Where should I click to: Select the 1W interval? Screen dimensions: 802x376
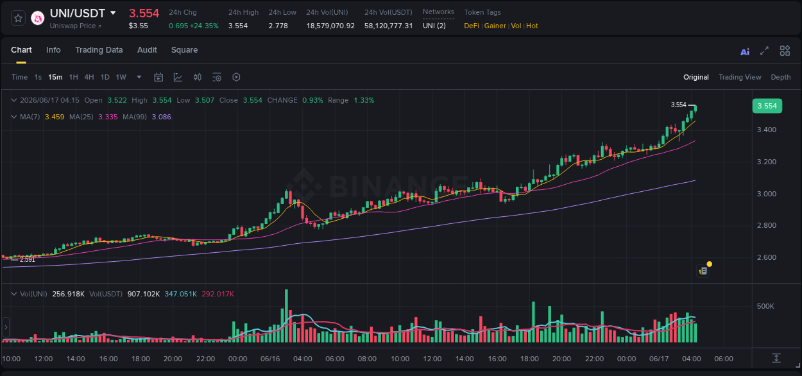pyautogui.click(x=121, y=77)
